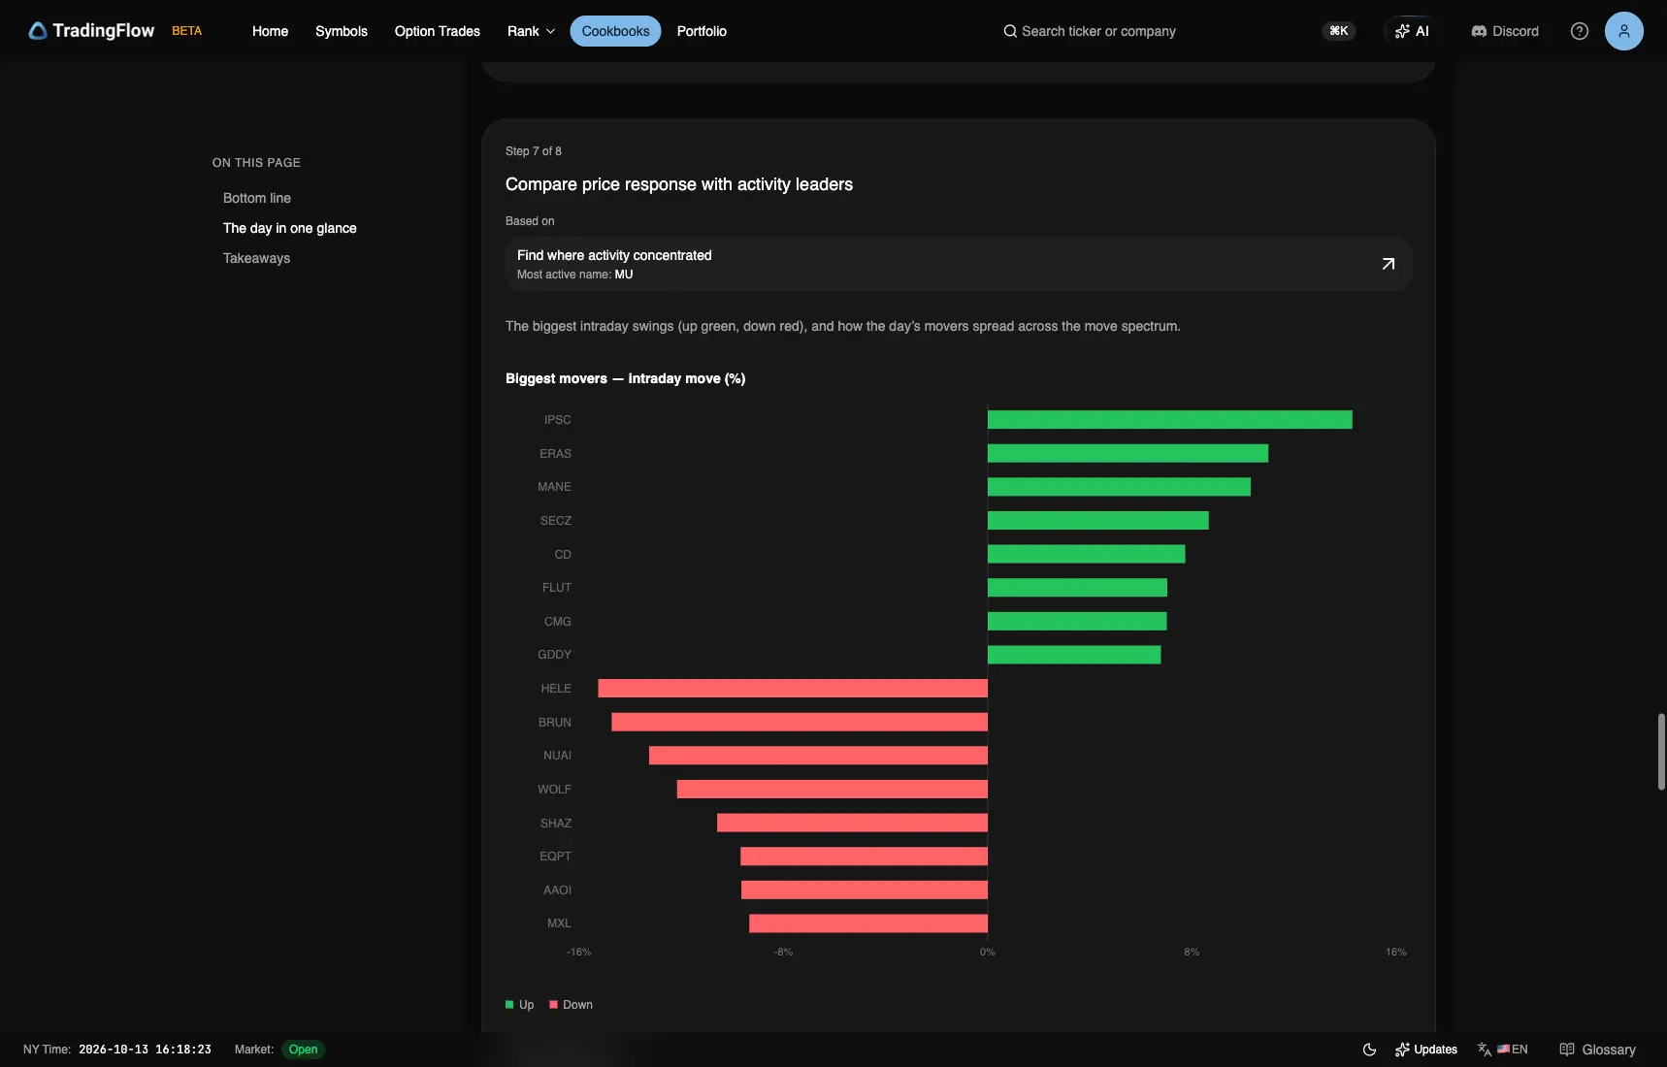Screen dimensions: 1667x1067
Task: Open the help question mark icon
Action: 1580,31
